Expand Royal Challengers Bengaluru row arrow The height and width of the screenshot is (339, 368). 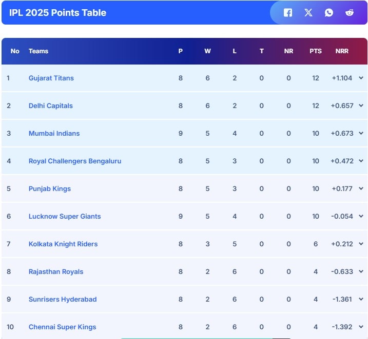361,161
